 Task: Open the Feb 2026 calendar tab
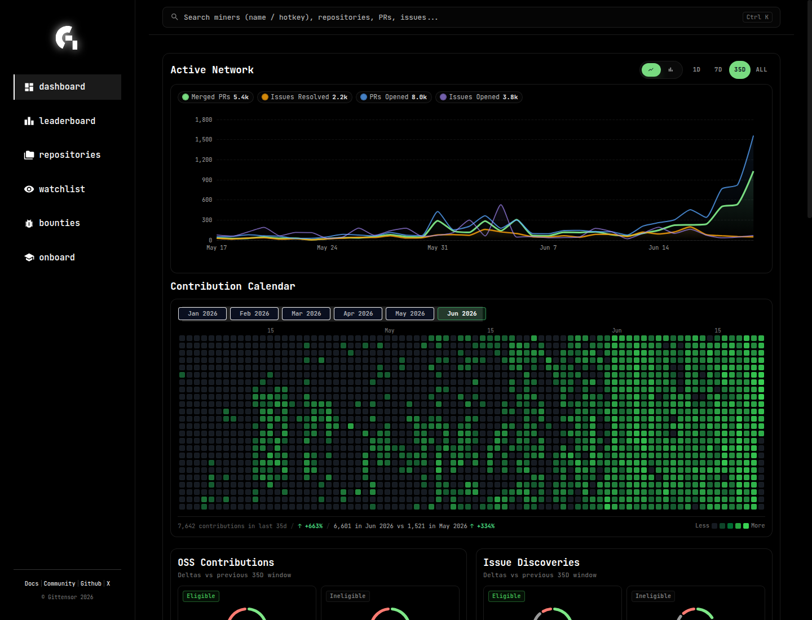(254, 313)
